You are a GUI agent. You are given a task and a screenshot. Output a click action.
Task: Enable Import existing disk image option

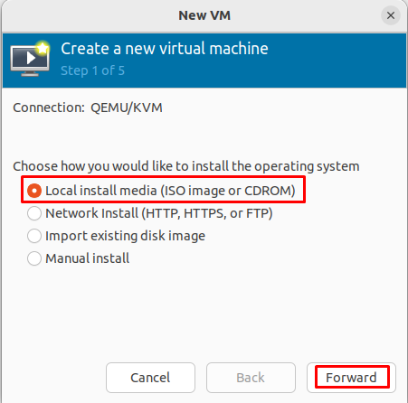(x=34, y=236)
